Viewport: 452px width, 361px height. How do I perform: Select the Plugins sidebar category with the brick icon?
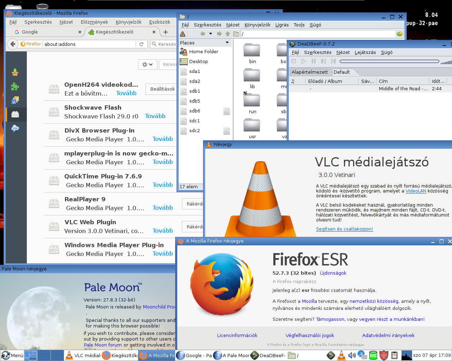click(15, 114)
